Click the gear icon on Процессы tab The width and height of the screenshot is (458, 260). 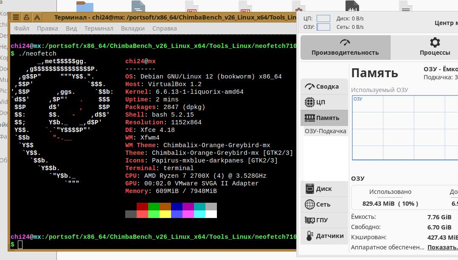[435, 42]
